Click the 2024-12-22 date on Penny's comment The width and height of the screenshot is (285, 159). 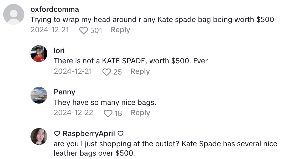pos(73,113)
